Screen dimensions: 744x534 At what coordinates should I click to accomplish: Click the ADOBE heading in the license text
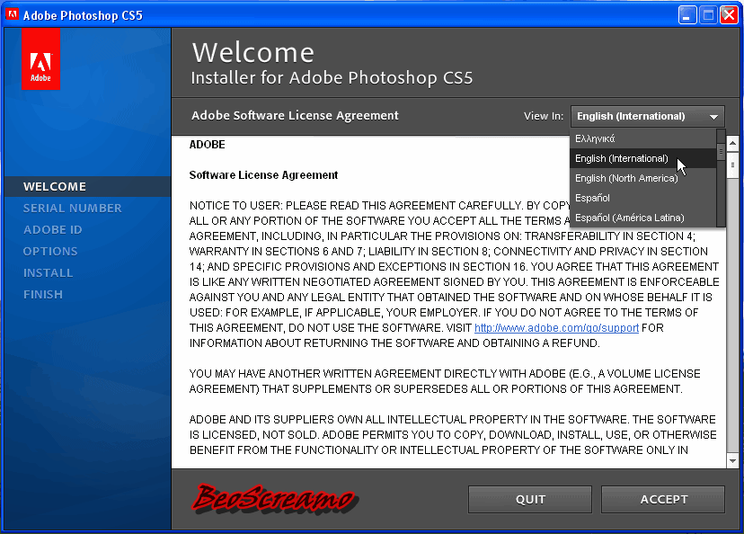[x=207, y=145]
